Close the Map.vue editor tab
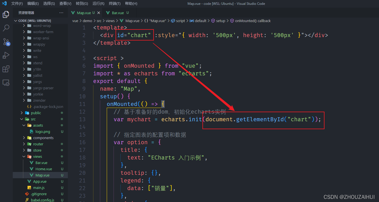The width and height of the screenshot is (379, 202). click(99, 13)
